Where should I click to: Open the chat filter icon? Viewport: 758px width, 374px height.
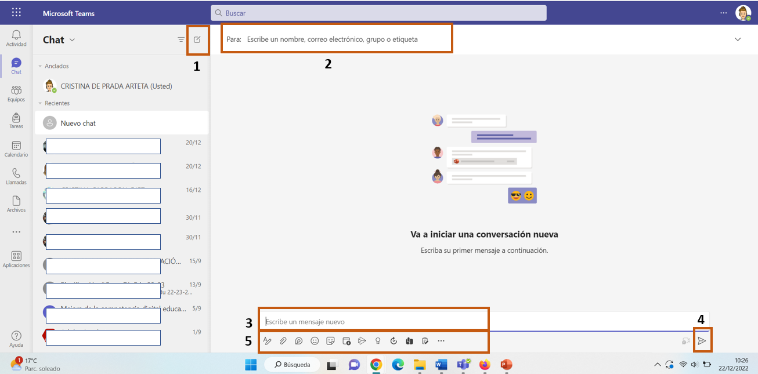point(181,39)
